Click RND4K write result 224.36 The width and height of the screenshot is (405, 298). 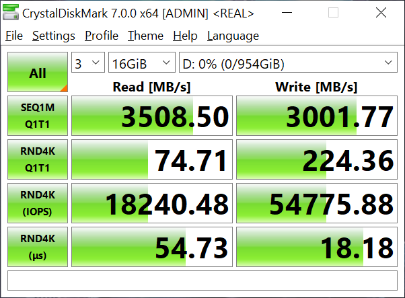coord(317,159)
